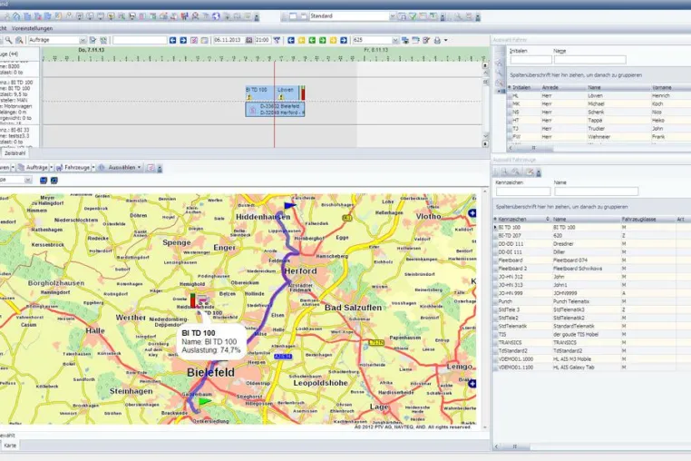Switch to the Karte tab
The width and height of the screenshot is (691, 461).
pos(10,446)
